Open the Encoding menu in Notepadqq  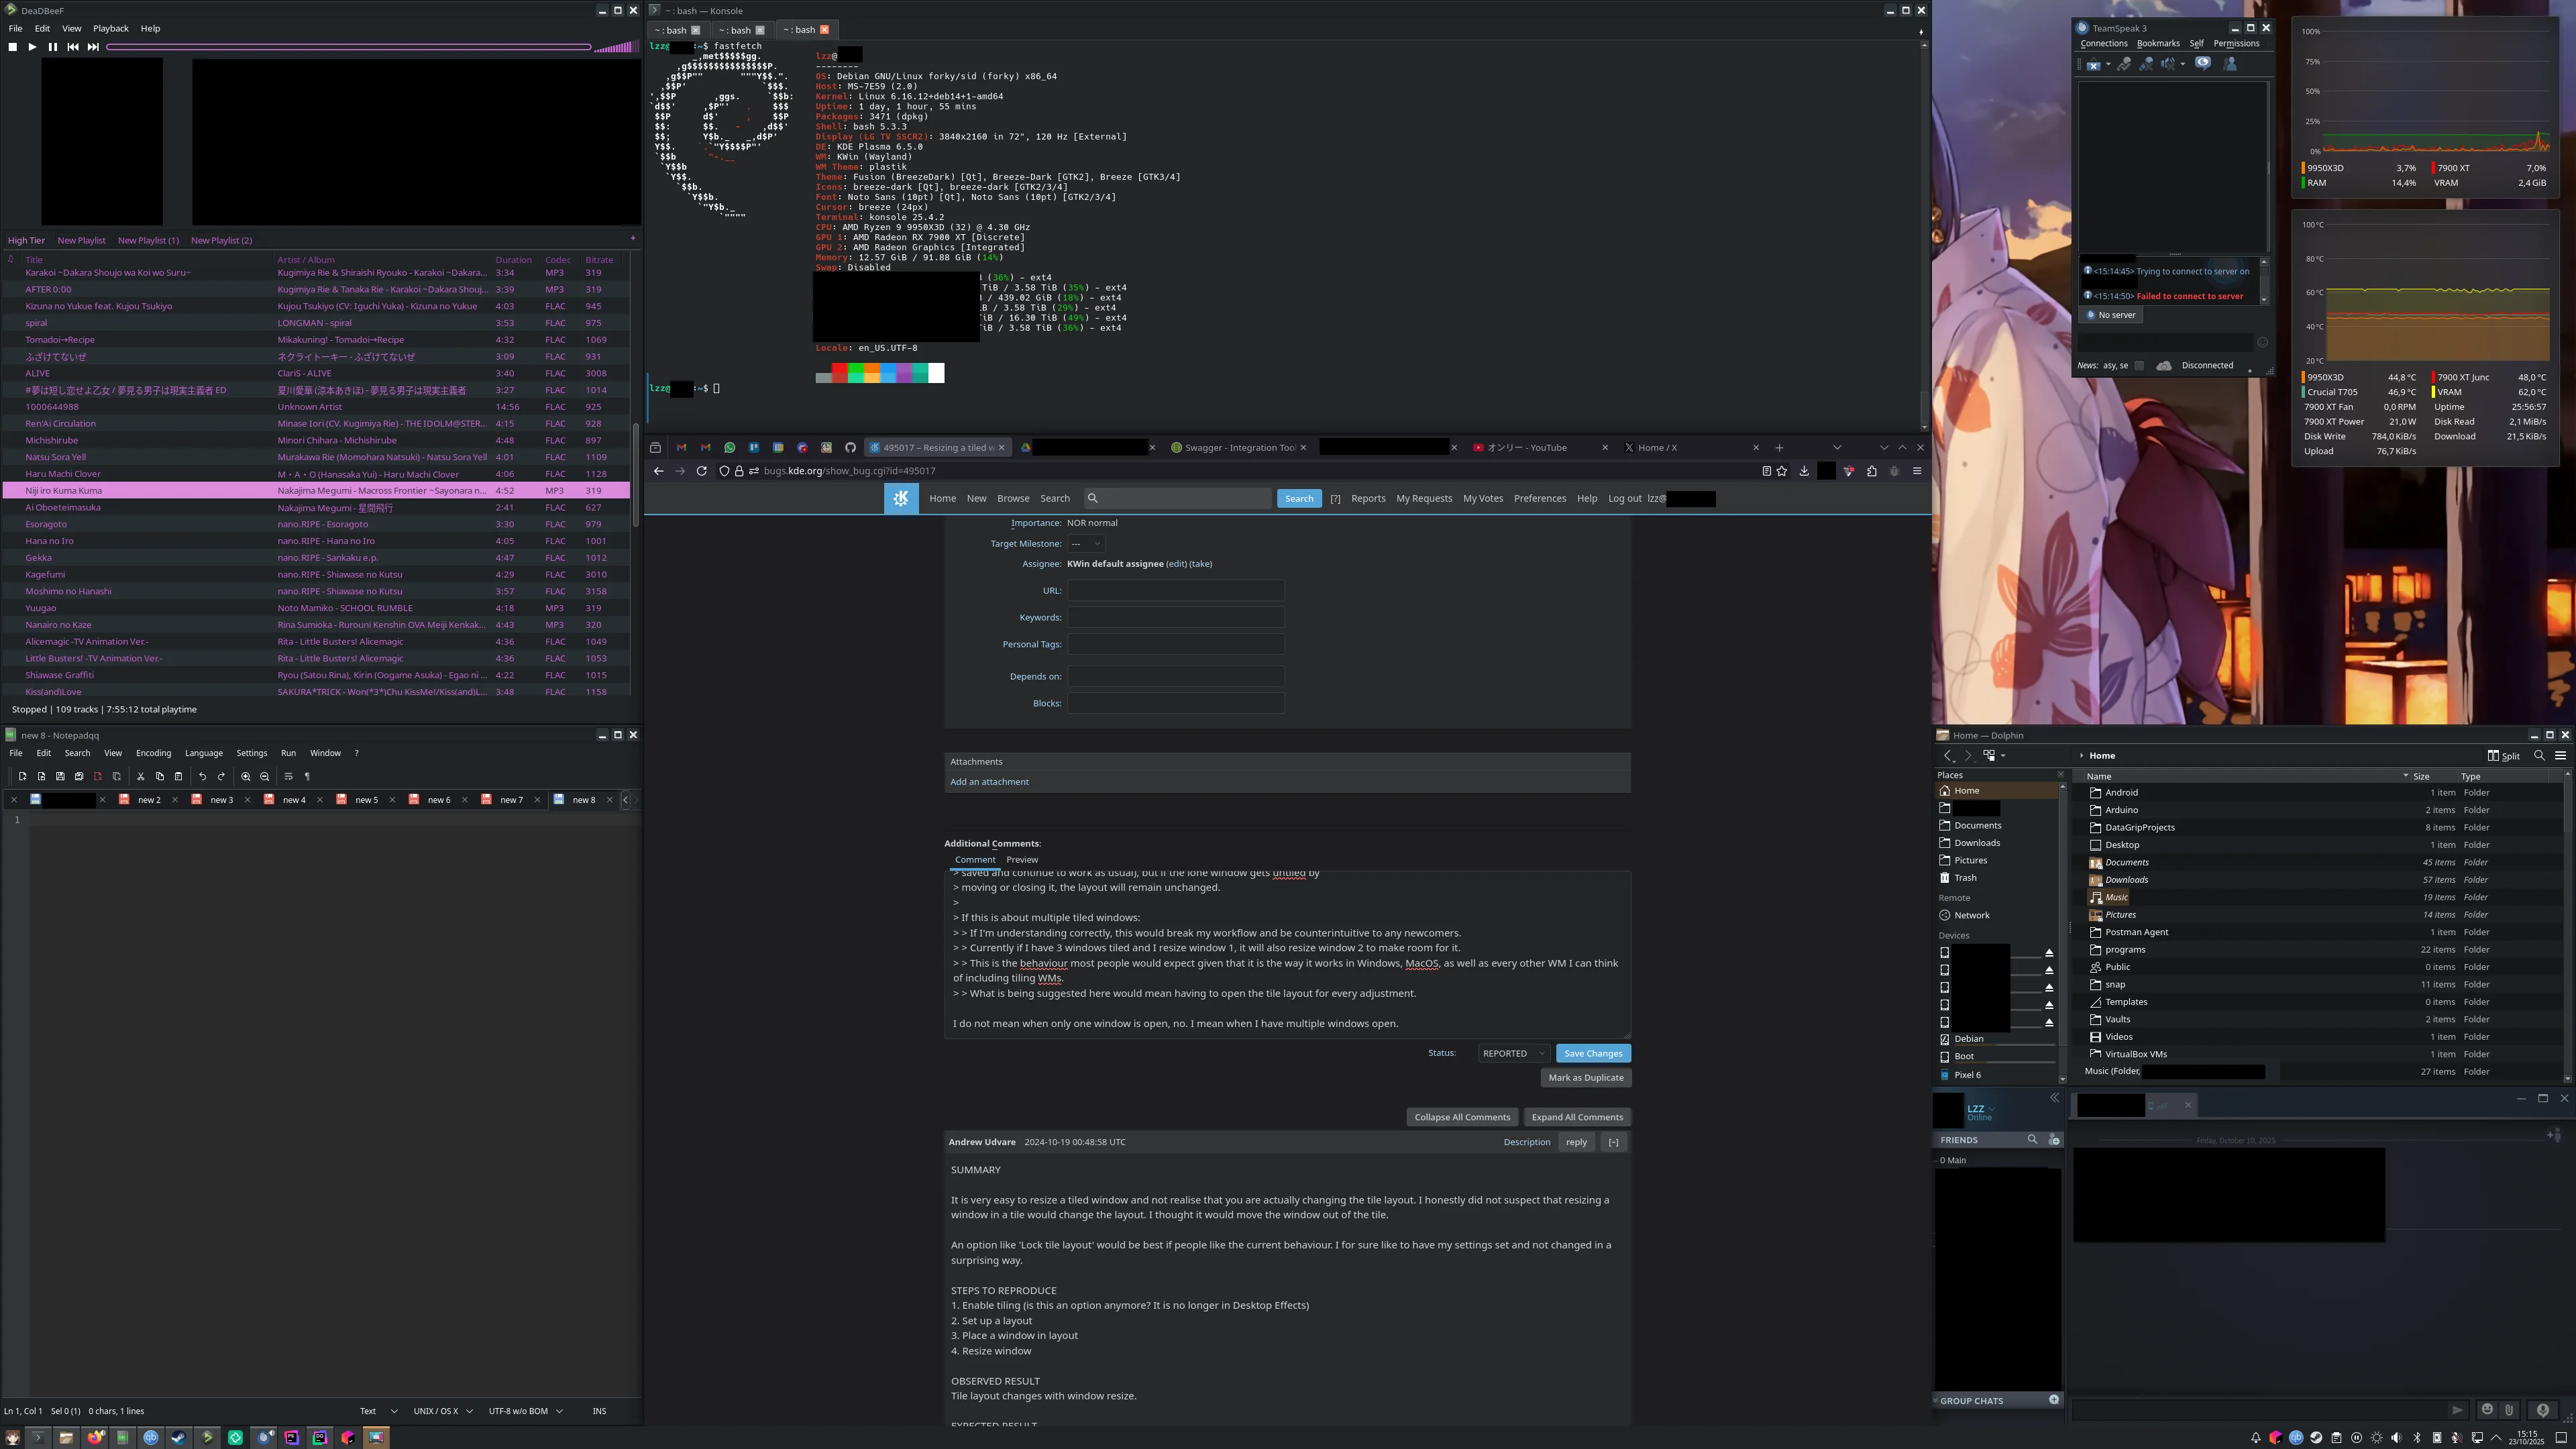(x=153, y=753)
